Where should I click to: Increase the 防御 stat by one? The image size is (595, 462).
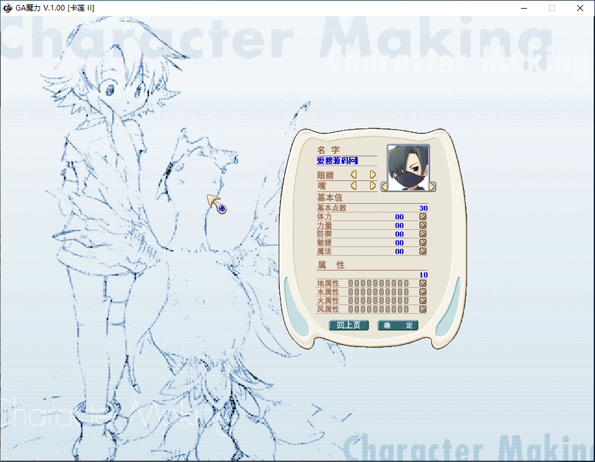423,234
